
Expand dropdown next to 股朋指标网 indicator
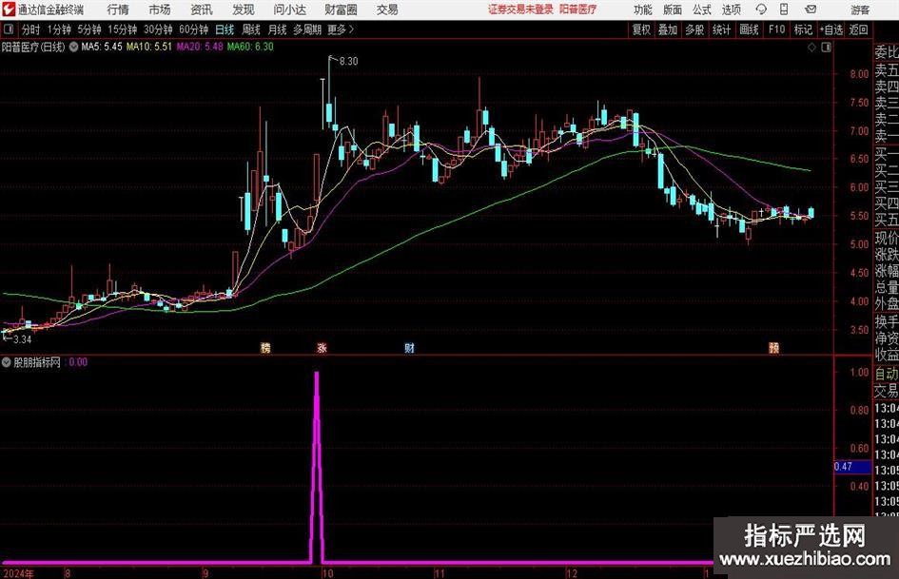(x=7, y=362)
